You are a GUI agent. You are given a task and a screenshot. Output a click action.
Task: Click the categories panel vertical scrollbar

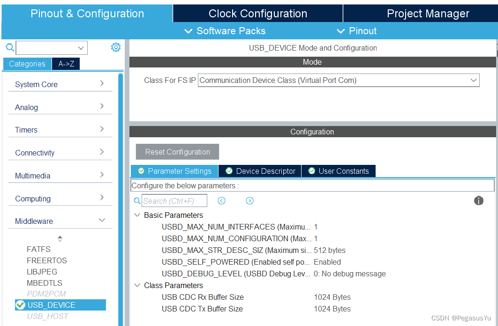point(121,200)
